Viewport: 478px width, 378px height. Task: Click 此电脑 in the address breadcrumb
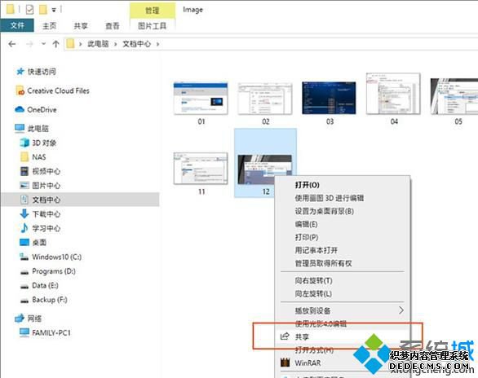click(98, 44)
